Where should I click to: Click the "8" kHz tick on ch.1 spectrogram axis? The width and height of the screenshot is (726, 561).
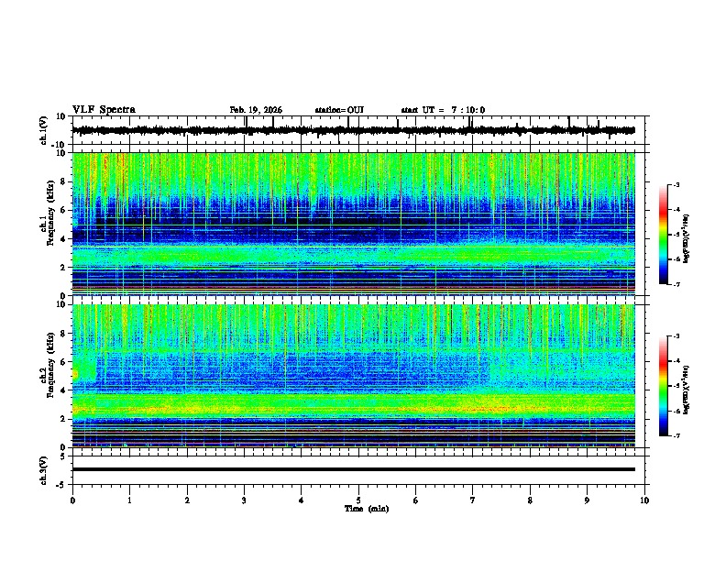point(63,181)
